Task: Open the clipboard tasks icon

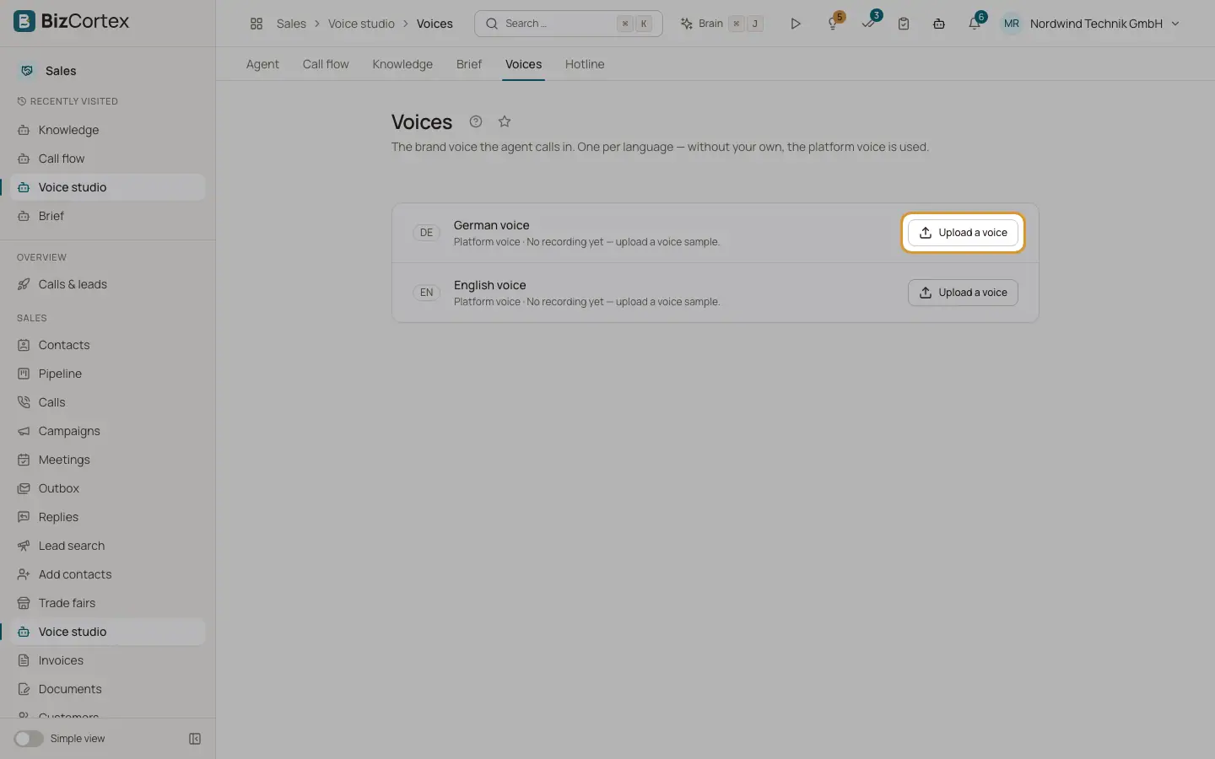Action: [x=904, y=24]
